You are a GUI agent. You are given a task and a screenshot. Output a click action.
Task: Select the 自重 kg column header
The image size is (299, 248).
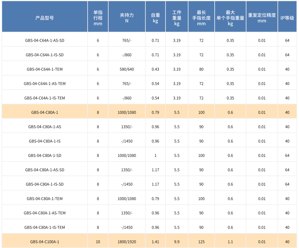coord(155,18)
